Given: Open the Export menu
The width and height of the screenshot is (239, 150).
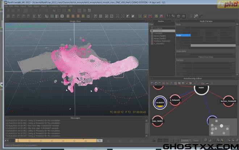Looking at the screenshot, I should tap(37, 6).
